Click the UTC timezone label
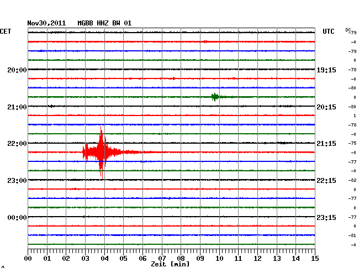Screen dimensions: 359x273 [328, 32]
